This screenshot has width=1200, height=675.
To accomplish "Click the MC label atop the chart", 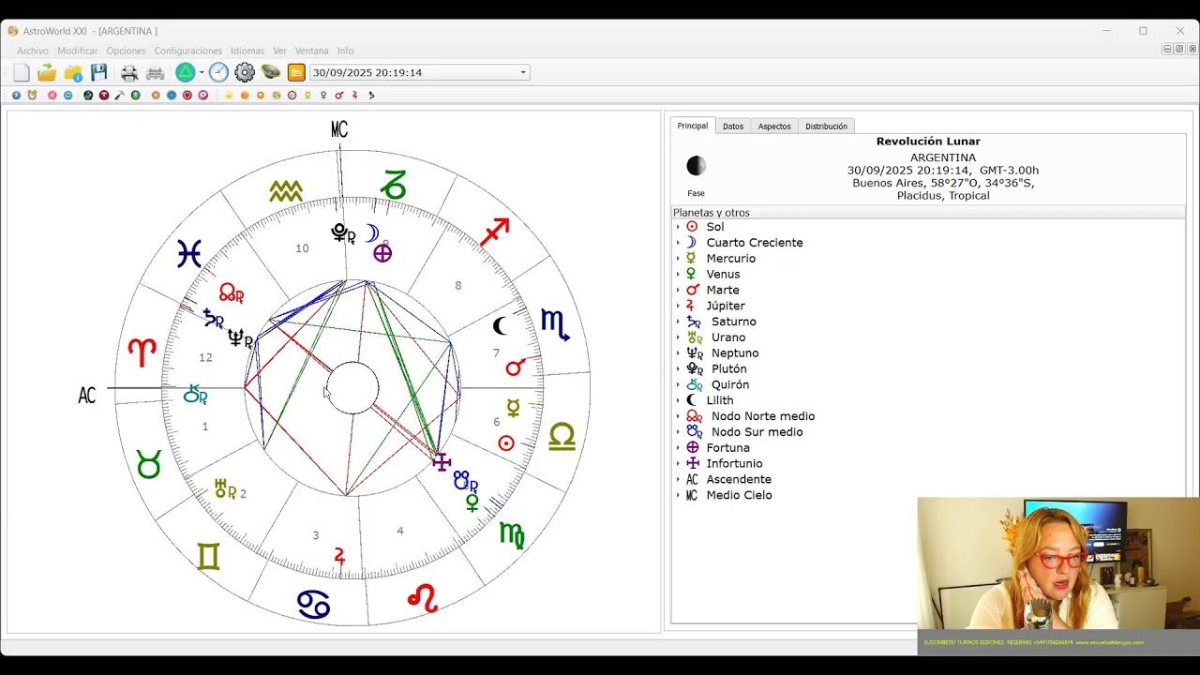I will [x=339, y=129].
